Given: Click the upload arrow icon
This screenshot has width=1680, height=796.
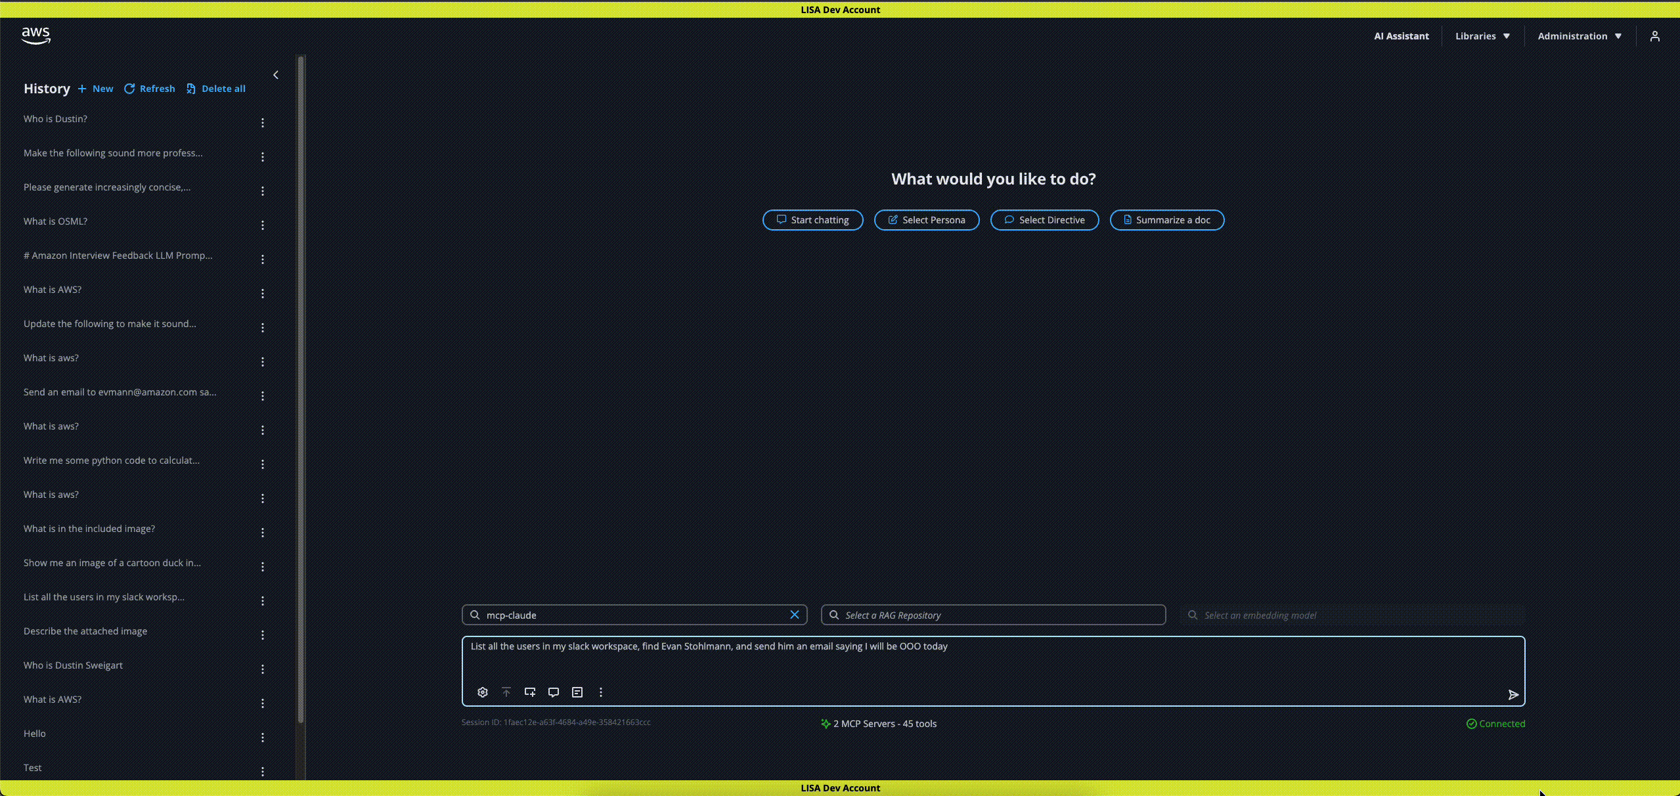Looking at the screenshot, I should tap(506, 692).
